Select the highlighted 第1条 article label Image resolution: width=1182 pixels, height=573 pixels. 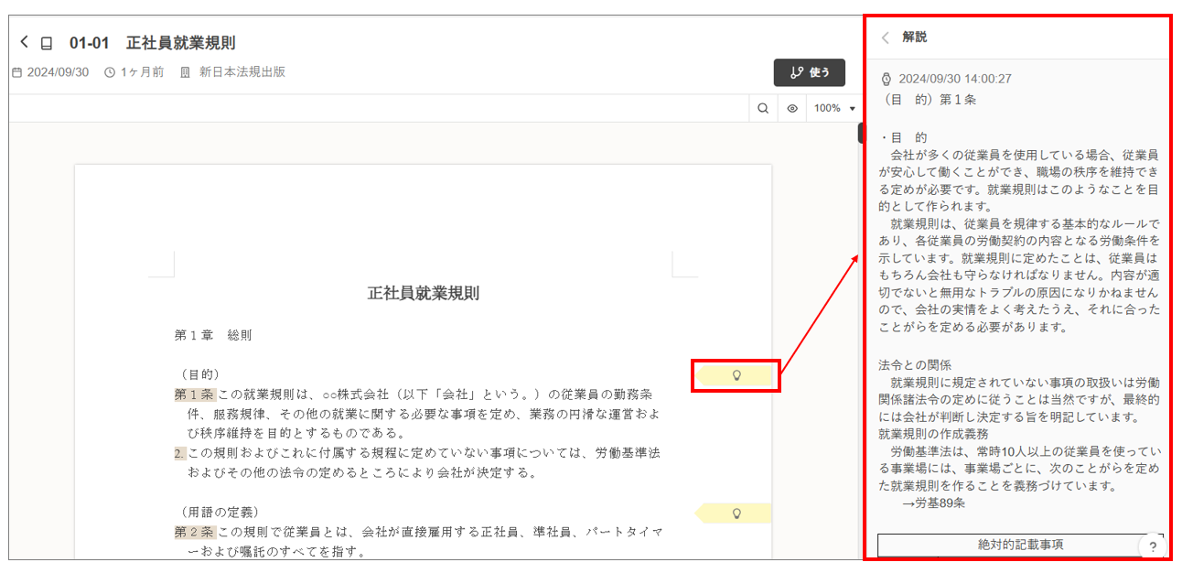tap(194, 395)
